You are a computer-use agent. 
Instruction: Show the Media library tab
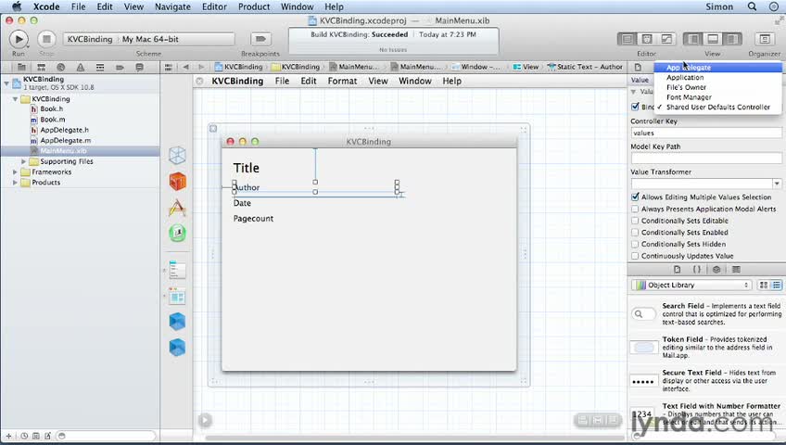pos(736,270)
